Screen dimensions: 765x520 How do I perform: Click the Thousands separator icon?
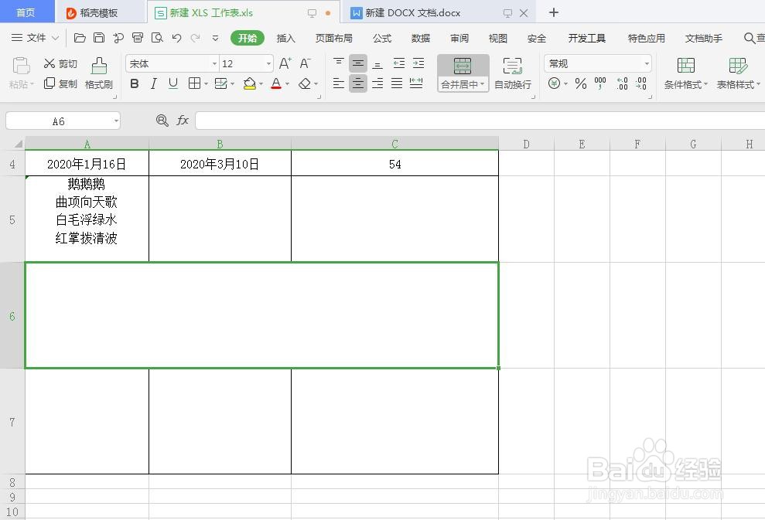pos(600,83)
